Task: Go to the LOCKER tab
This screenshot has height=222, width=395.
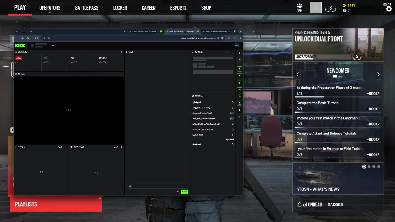Action: point(120,8)
